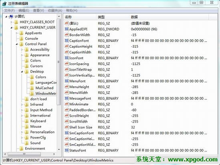
Task: Select the PaddedBorder... value name
Action: tap(83, 110)
